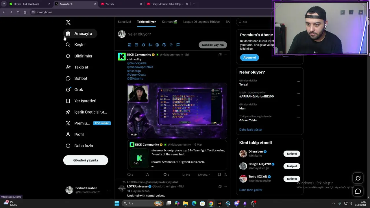Image resolution: width=370 pixels, height=208 pixels.
Task: Click the Grok enhance icon in composer
Action: pos(143,45)
